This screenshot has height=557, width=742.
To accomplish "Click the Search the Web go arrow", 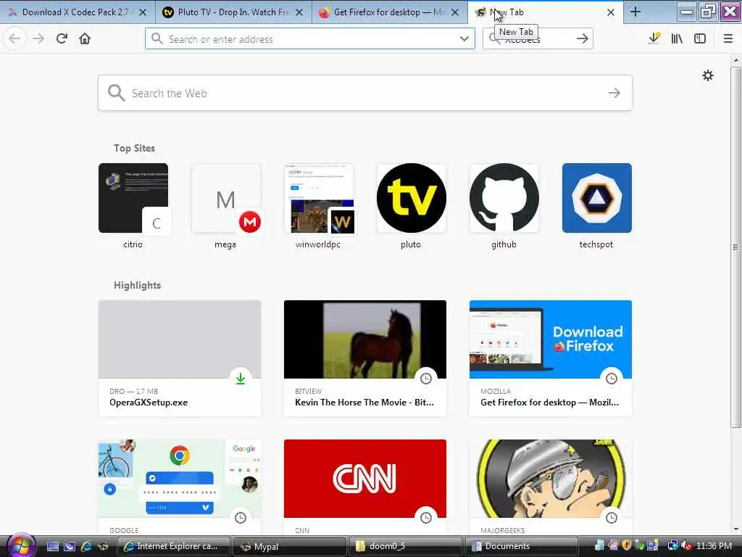I will pos(614,93).
